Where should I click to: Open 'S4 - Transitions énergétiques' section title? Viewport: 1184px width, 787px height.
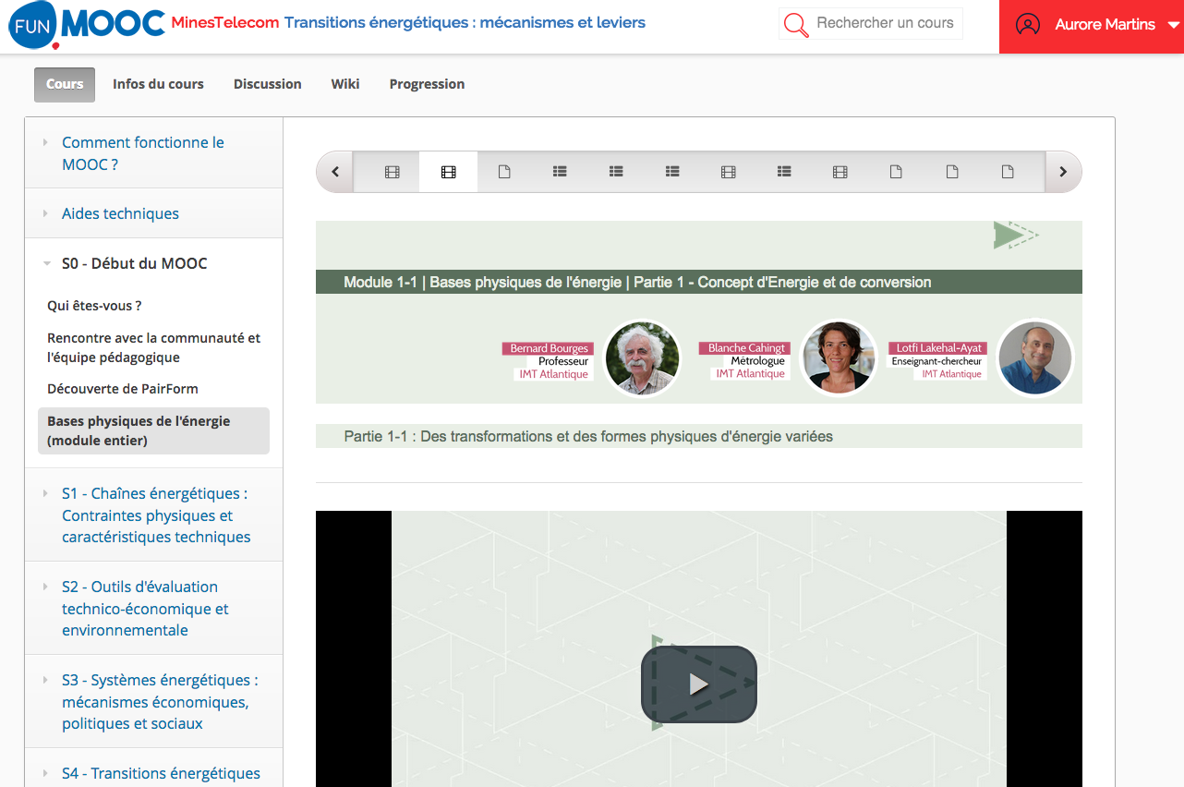pyautogui.click(x=161, y=773)
